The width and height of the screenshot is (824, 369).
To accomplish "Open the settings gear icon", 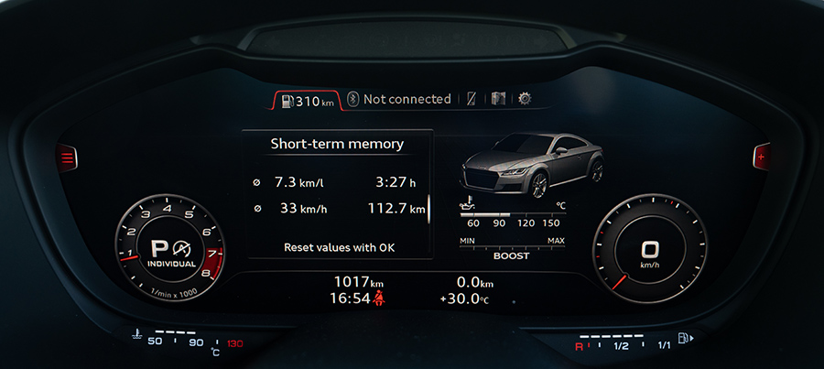I will click(525, 99).
